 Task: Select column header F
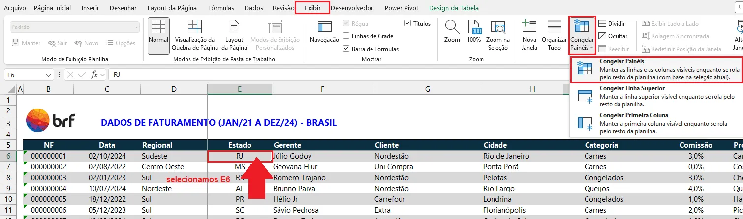coord(322,89)
